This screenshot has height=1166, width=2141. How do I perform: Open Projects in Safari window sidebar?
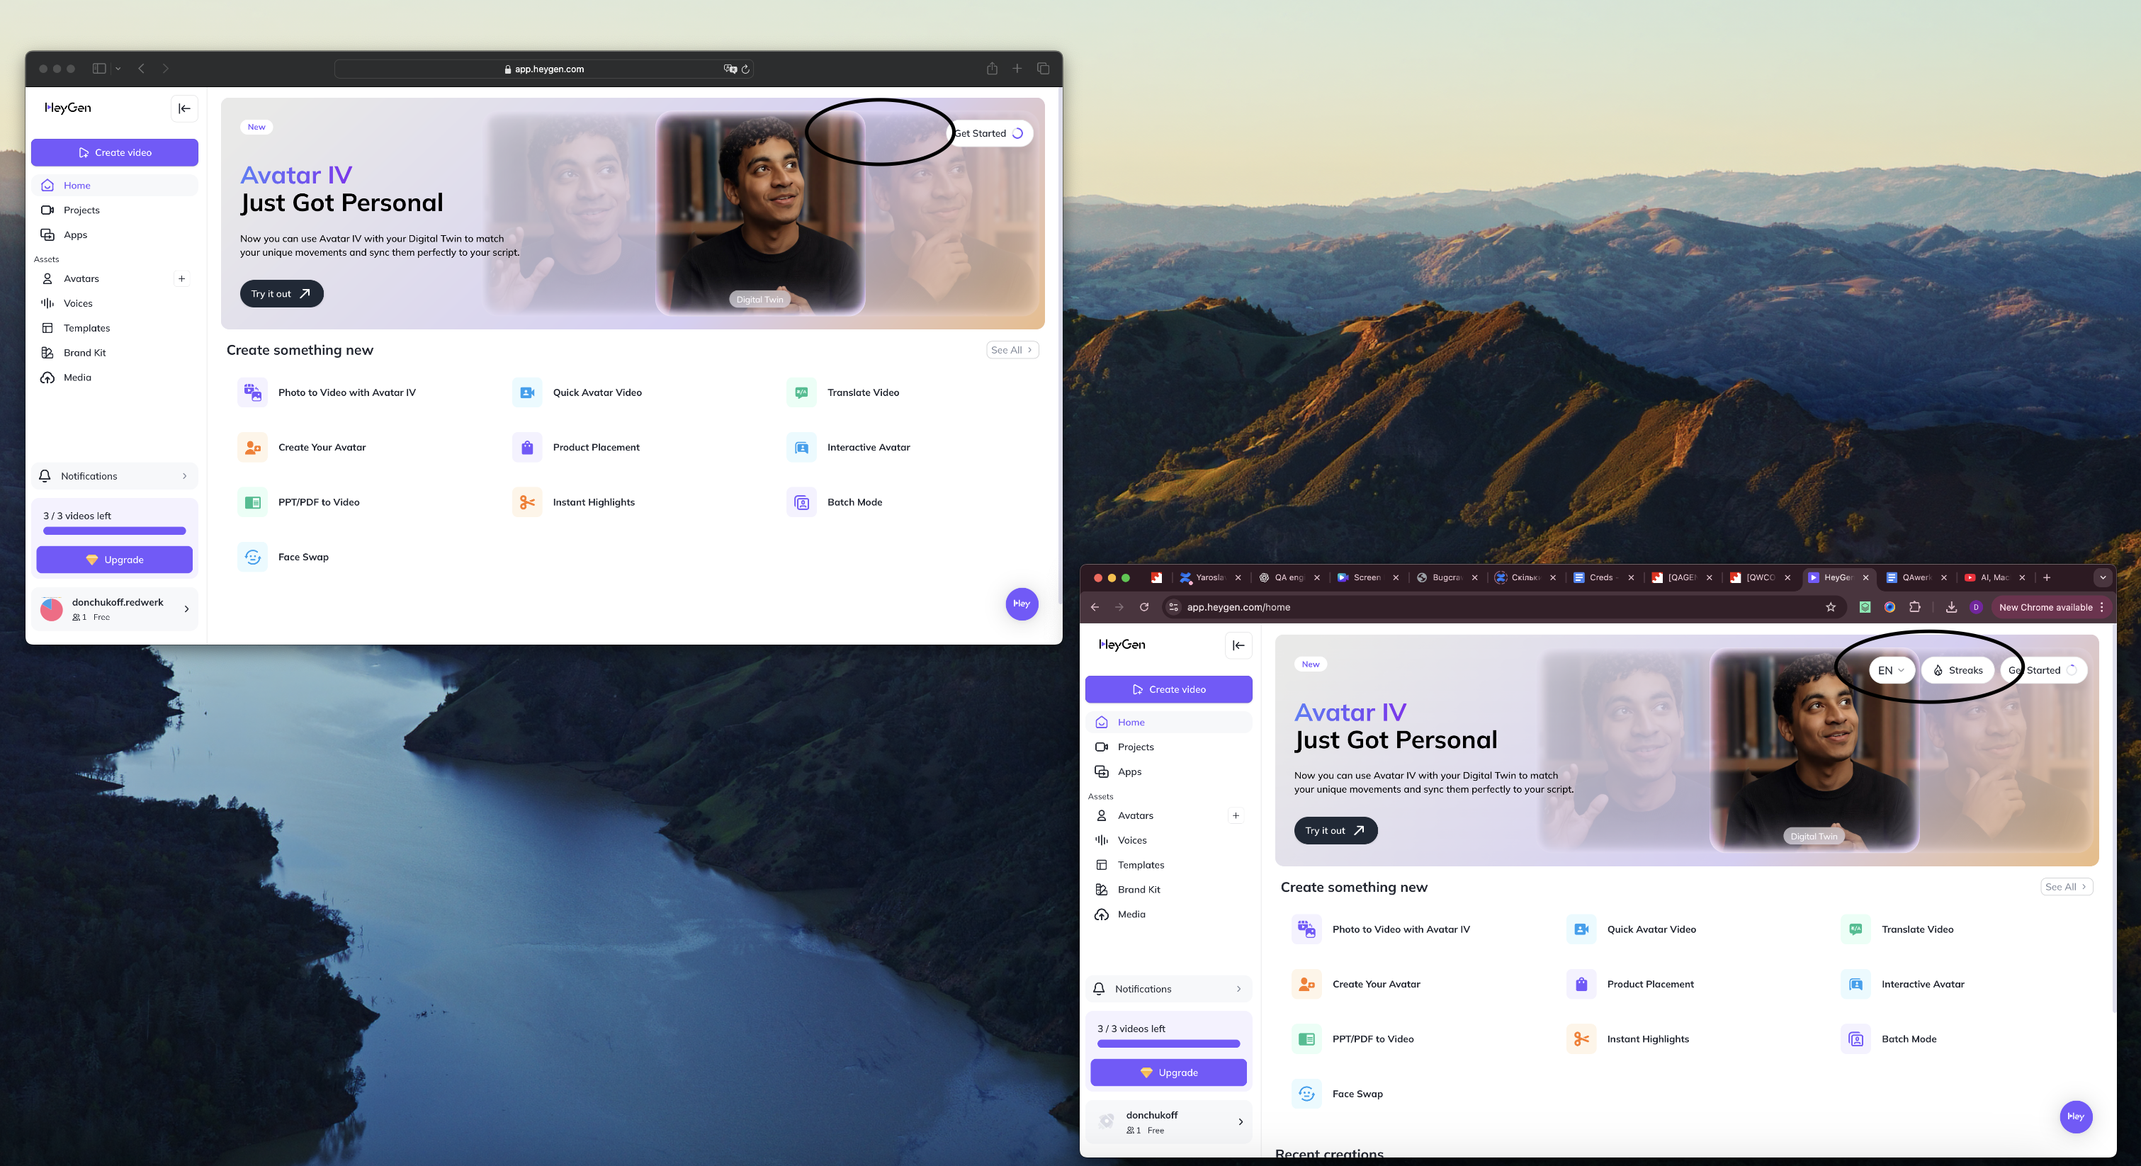[x=115, y=210]
